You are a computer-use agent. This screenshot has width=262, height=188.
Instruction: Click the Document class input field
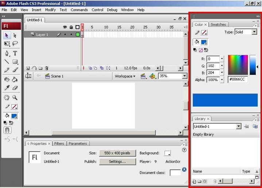click(175, 173)
